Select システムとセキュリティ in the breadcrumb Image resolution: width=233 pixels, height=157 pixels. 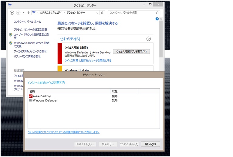[x=51, y=13]
